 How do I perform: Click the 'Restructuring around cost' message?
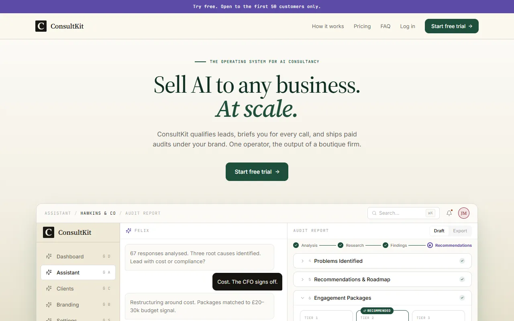point(200,306)
